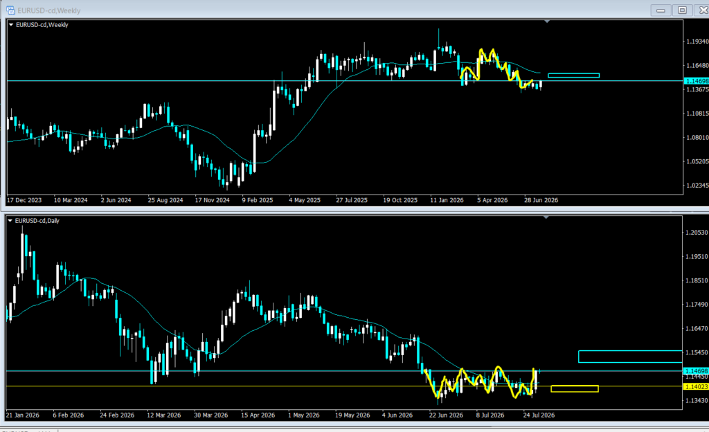Viewport: 709px width, 432px height.
Task: Click the 24 Jul 2026 date on daily axis
Action: click(539, 415)
